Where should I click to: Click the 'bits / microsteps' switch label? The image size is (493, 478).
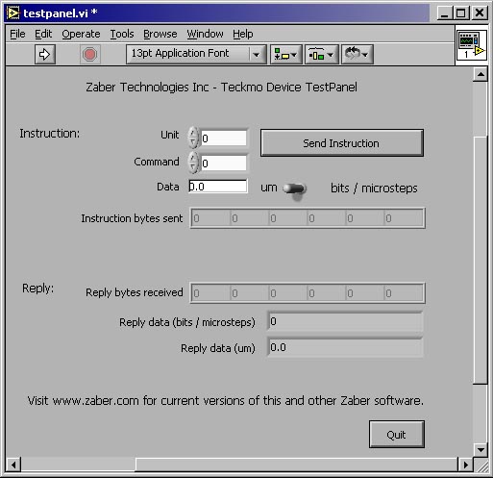point(374,189)
